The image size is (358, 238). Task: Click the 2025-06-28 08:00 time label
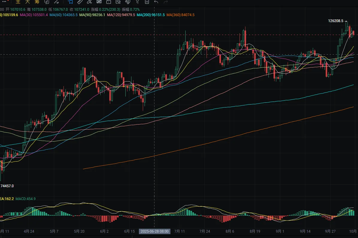[x=154, y=231]
